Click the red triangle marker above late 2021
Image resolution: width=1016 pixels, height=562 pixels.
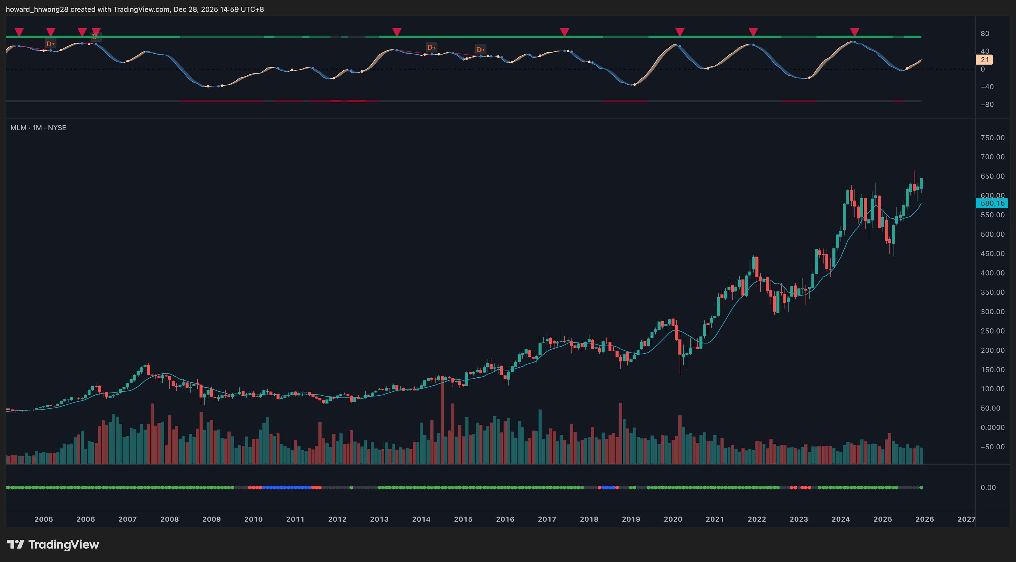click(x=753, y=31)
